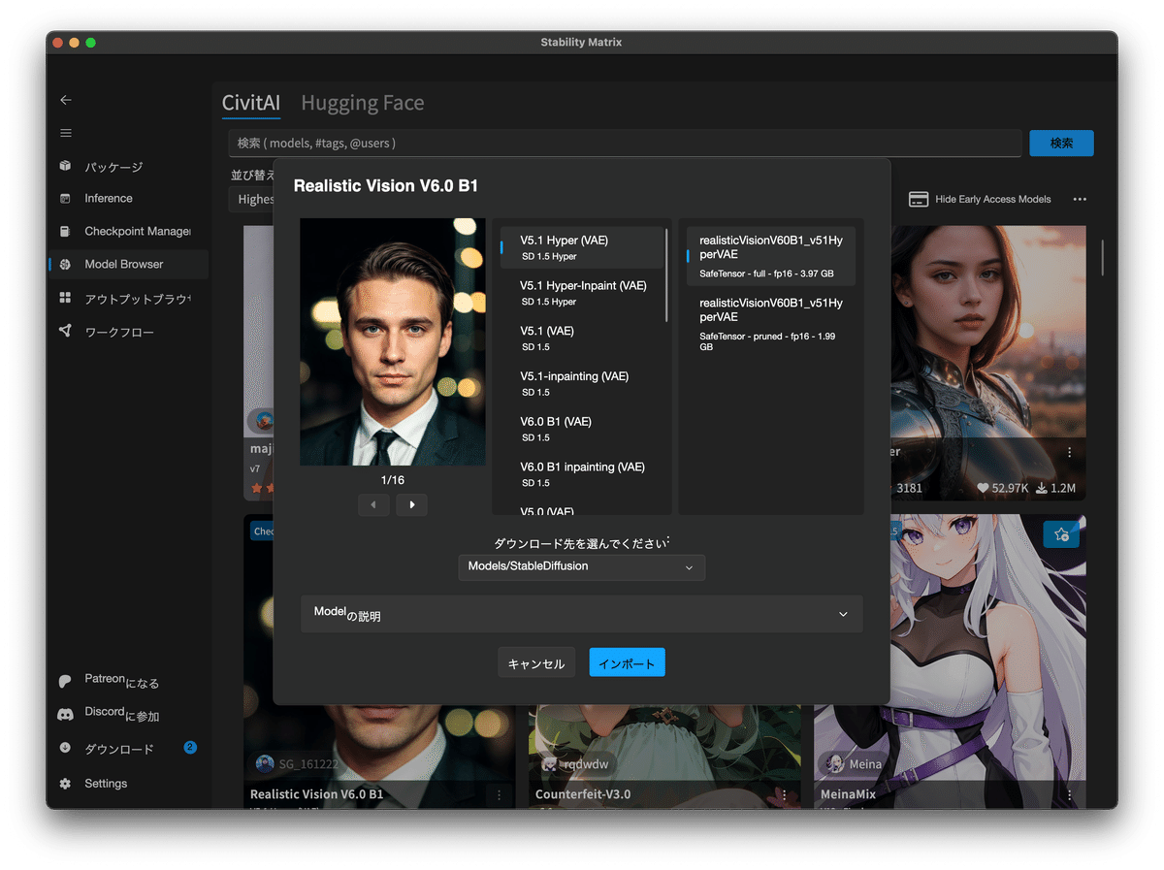This screenshot has width=1164, height=870.
Task: Open the three-dot menu on MeinaMix card
Action: tap(1070, 794)
